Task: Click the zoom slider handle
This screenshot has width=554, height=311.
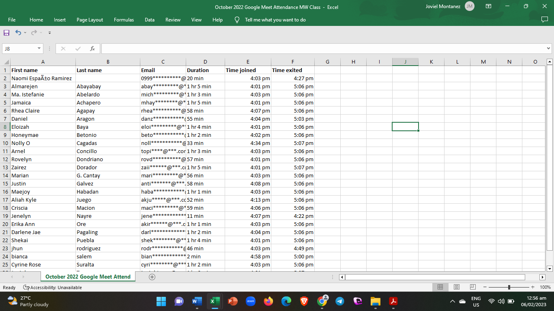Action: click(509, 287)
